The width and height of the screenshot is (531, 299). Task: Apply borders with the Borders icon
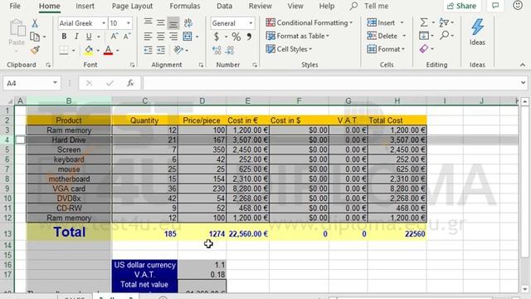(x=64, y=50)
